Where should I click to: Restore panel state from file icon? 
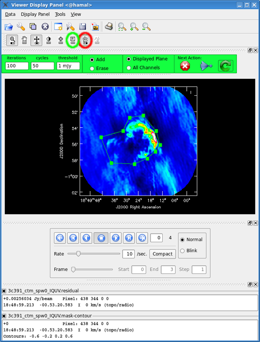[95, 27]
